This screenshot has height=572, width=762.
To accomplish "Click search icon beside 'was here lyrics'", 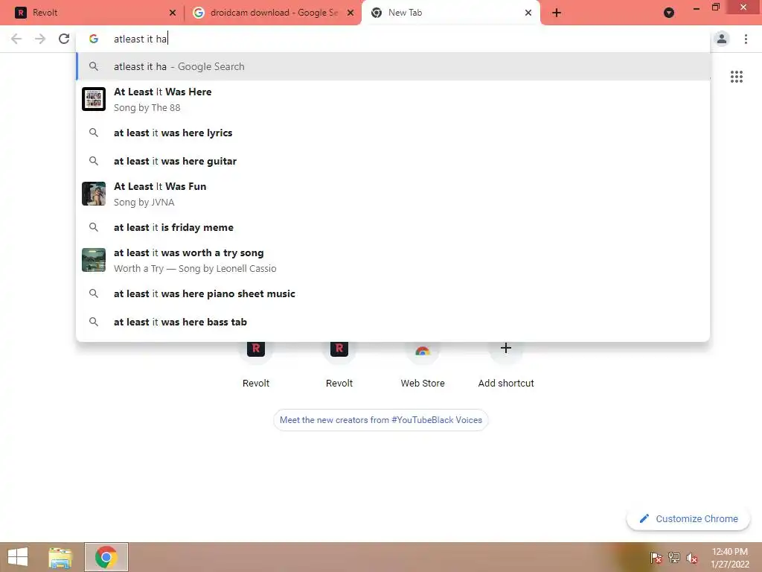I will click(94, 133).
